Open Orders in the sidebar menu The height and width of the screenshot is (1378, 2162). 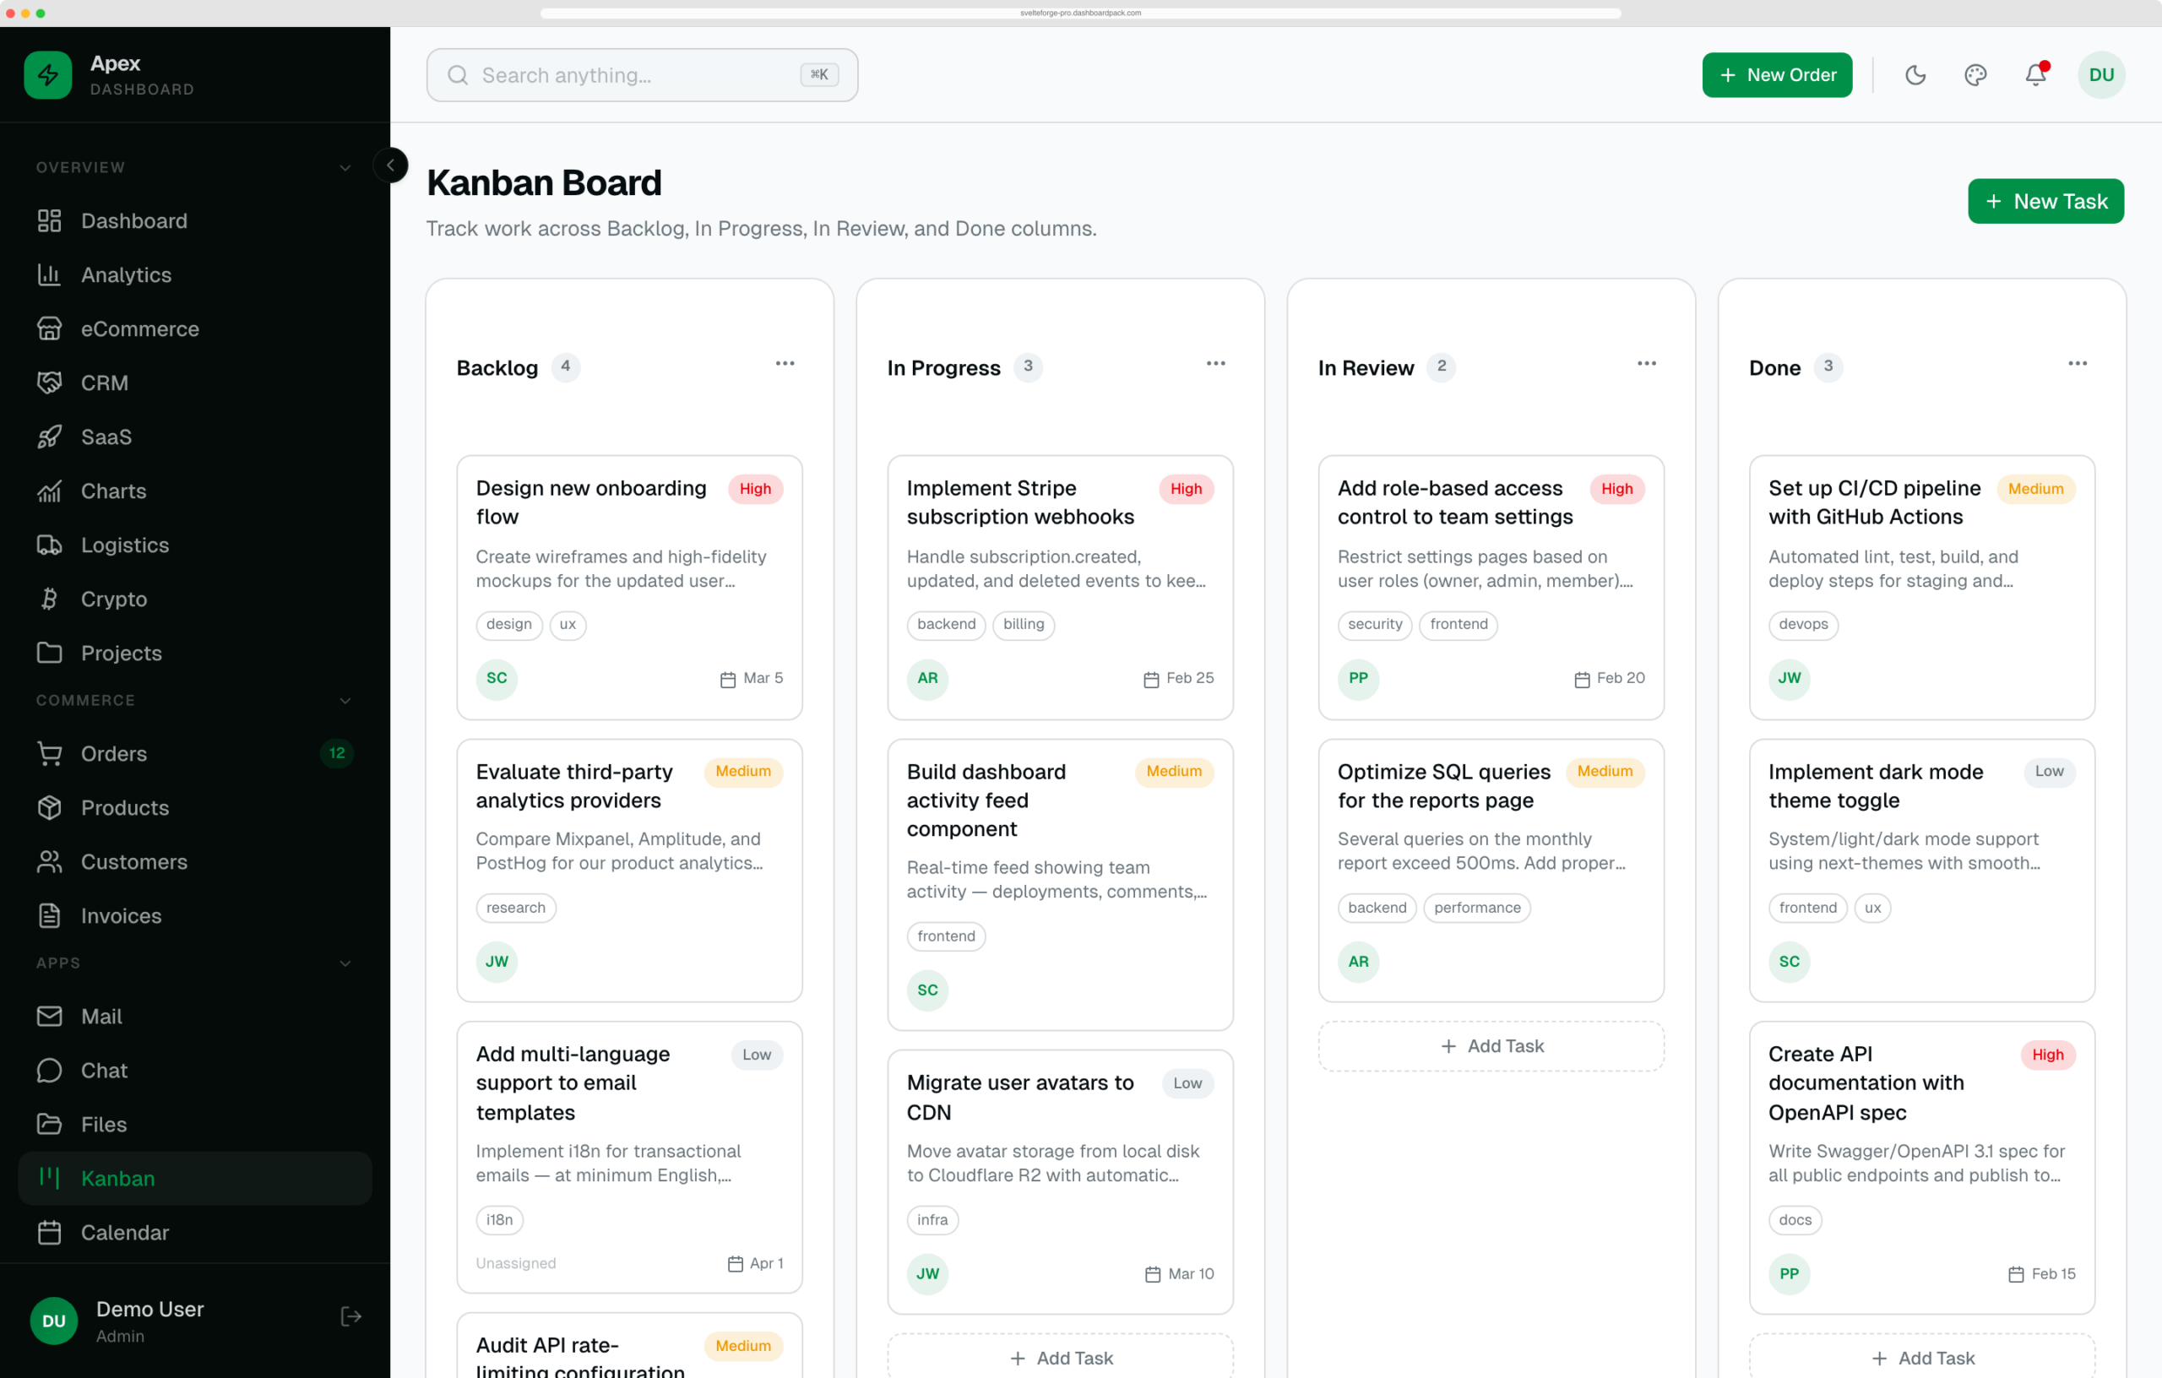[x=195, y=753]
